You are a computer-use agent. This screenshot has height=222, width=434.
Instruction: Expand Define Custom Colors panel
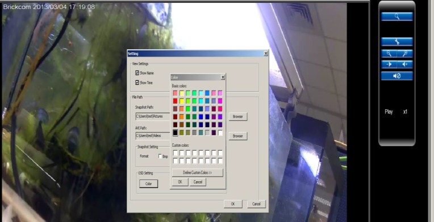pyautogui.click(x=197, y=173)
